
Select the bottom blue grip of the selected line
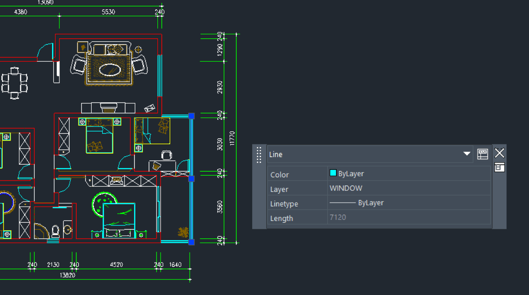[x=191, y=242]
